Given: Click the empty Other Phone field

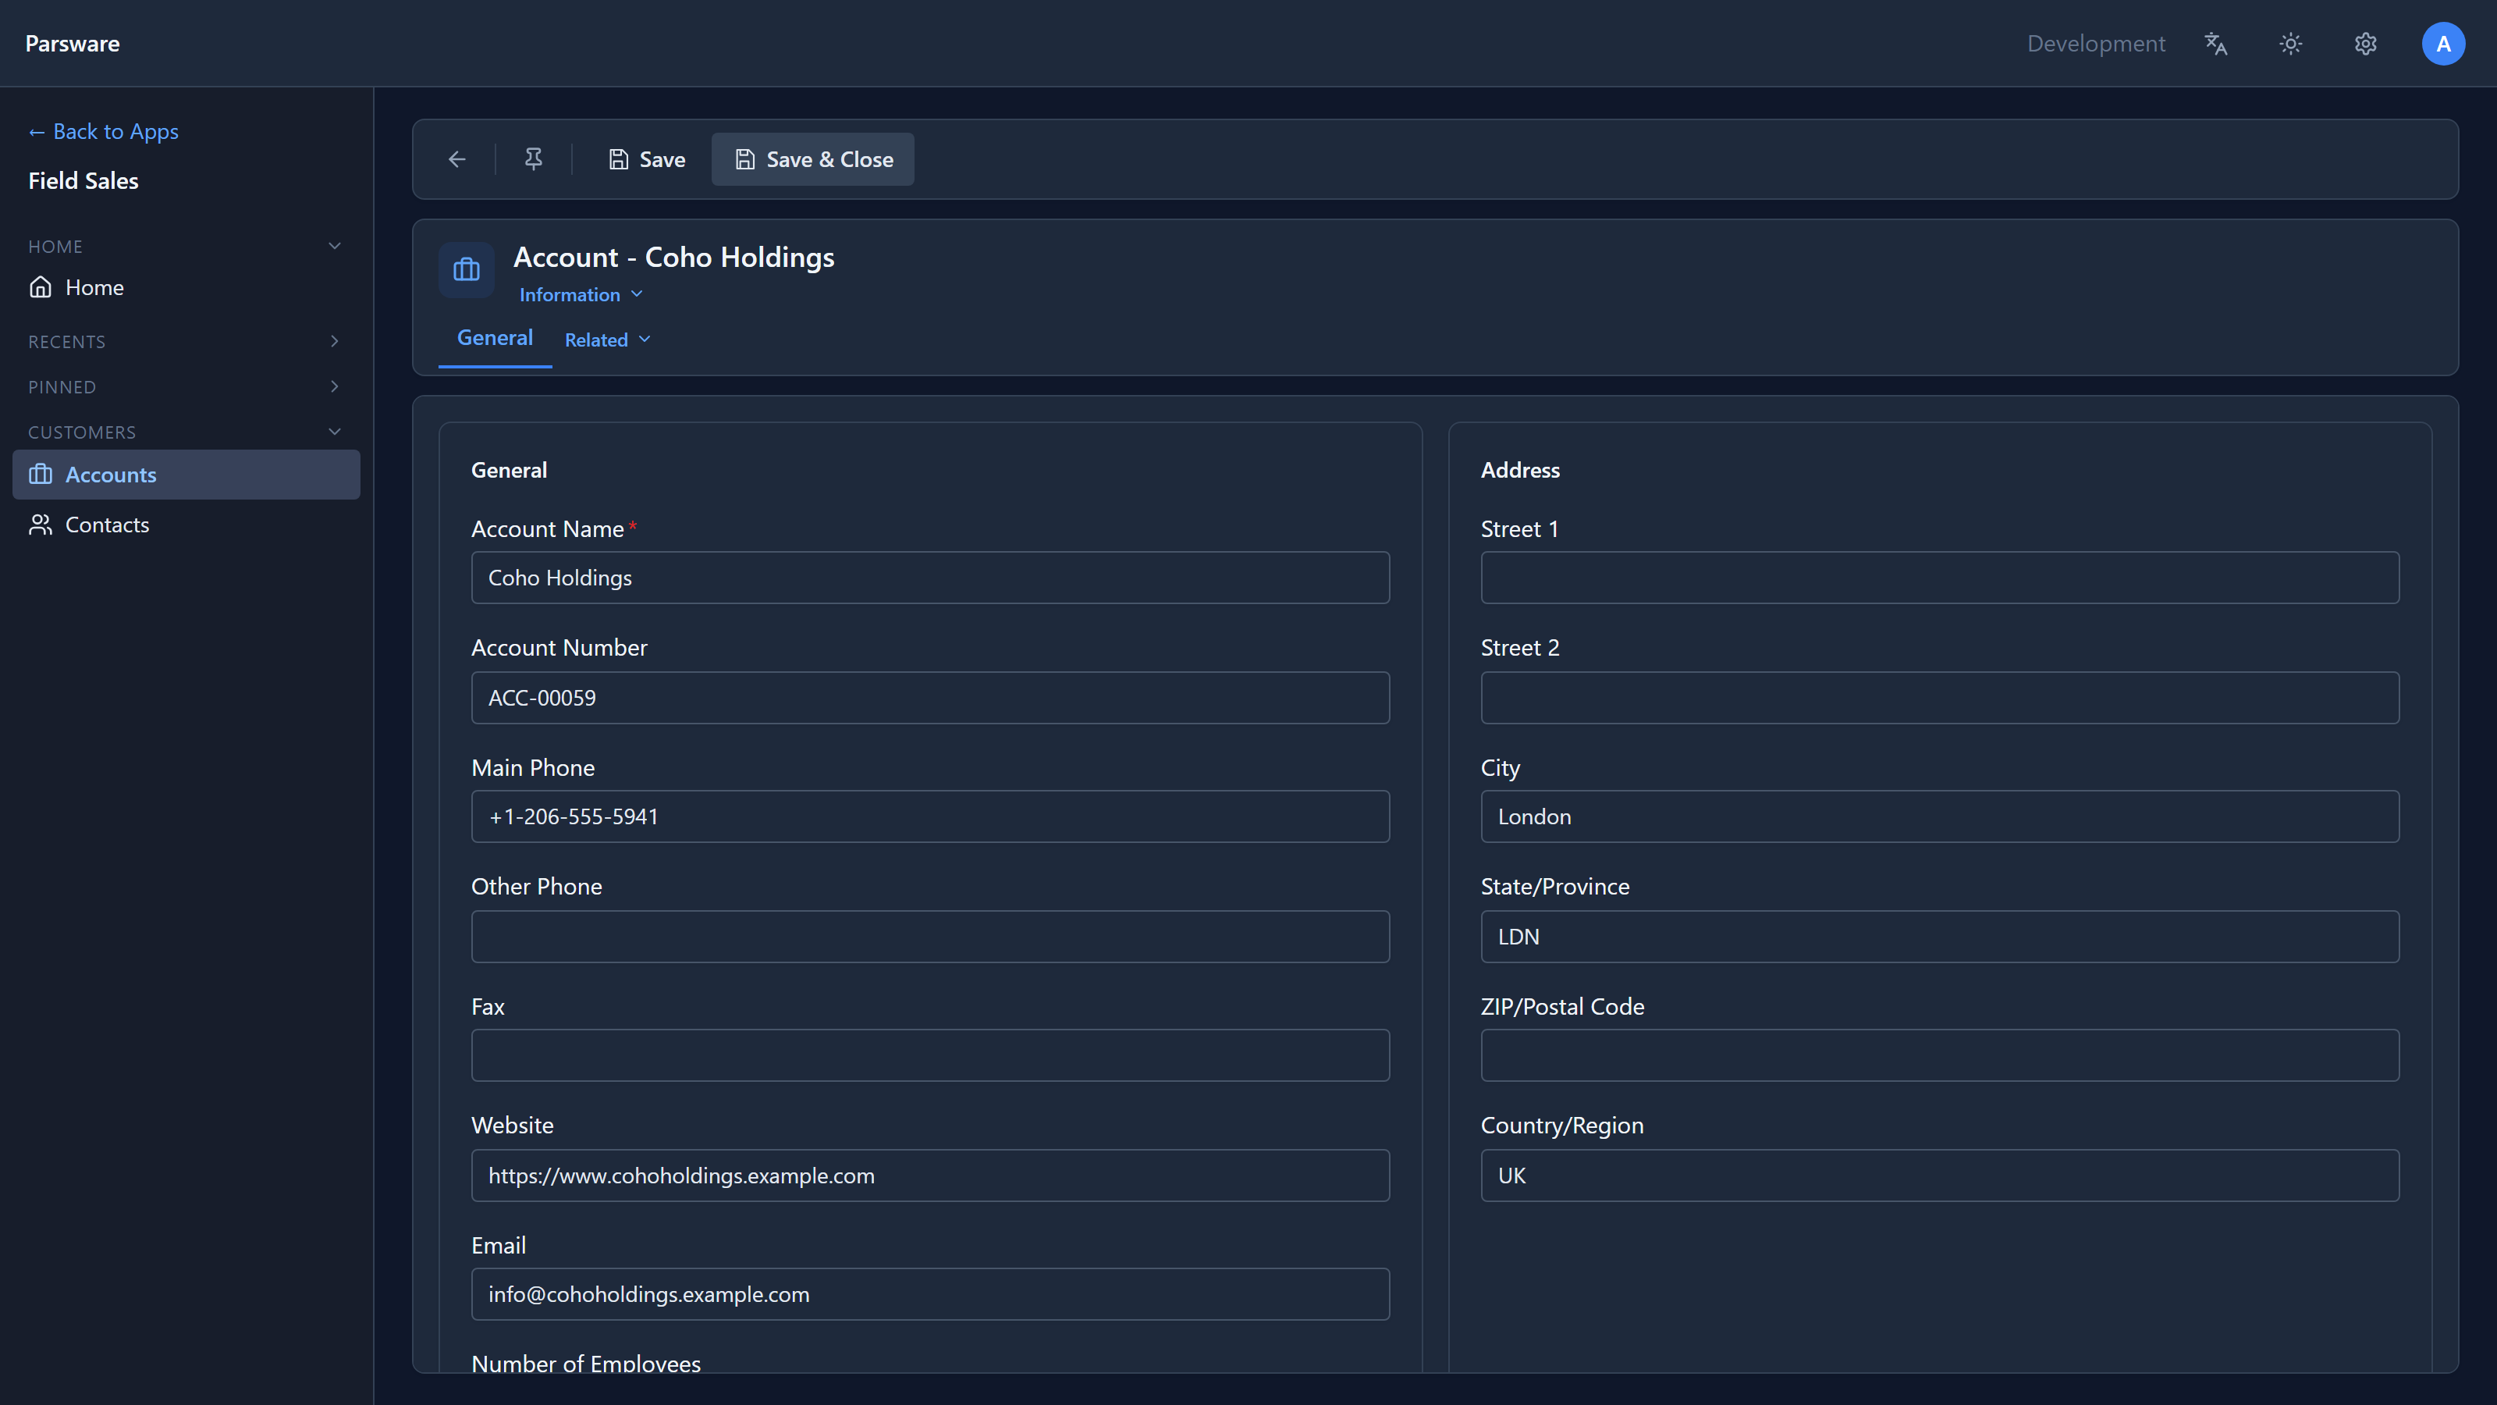Looking at the screenshot, I should 929,937.
